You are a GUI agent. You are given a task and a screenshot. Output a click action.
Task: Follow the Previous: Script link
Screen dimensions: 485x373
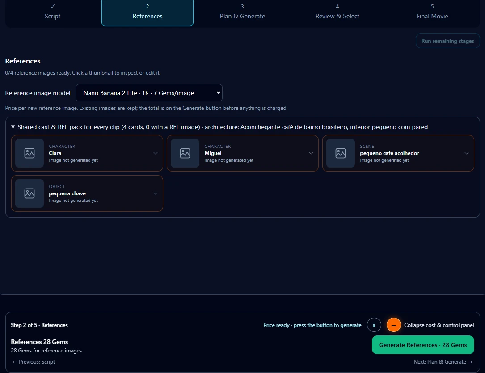[x=34, y=361]
